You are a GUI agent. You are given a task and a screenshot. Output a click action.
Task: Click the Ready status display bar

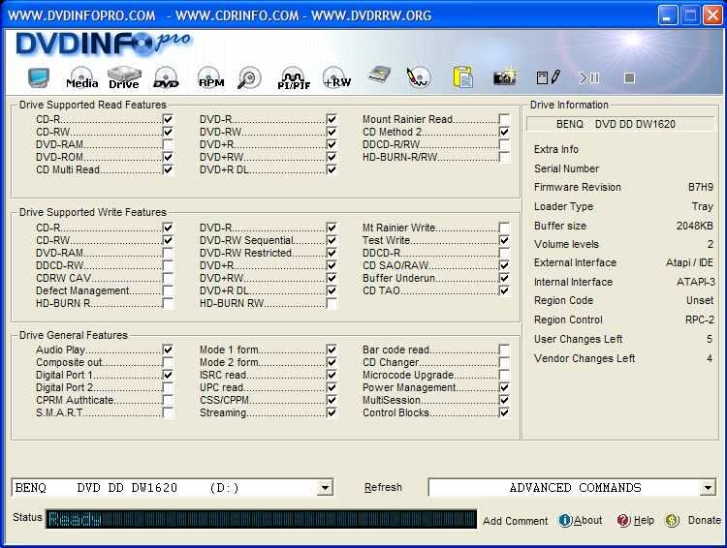point(261,519)
